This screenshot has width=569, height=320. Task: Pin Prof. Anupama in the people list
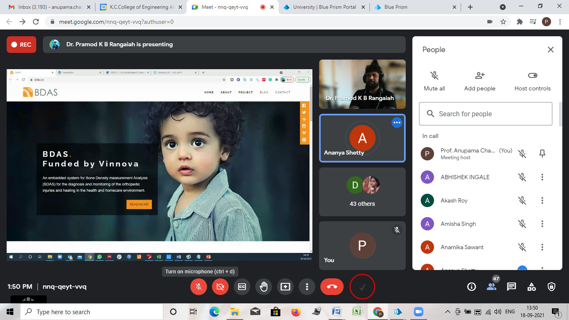[542, 154]
